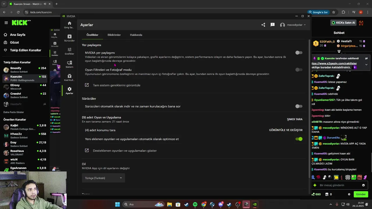This screenshot has width=372, height=209.
Task: Open Türkçe (Turkish) language dropdown
Action: [x=103, y=178]
